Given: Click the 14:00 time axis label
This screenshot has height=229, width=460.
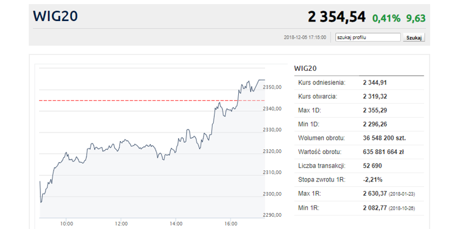Looking at the screenshot, I should (x=176, y=224).
